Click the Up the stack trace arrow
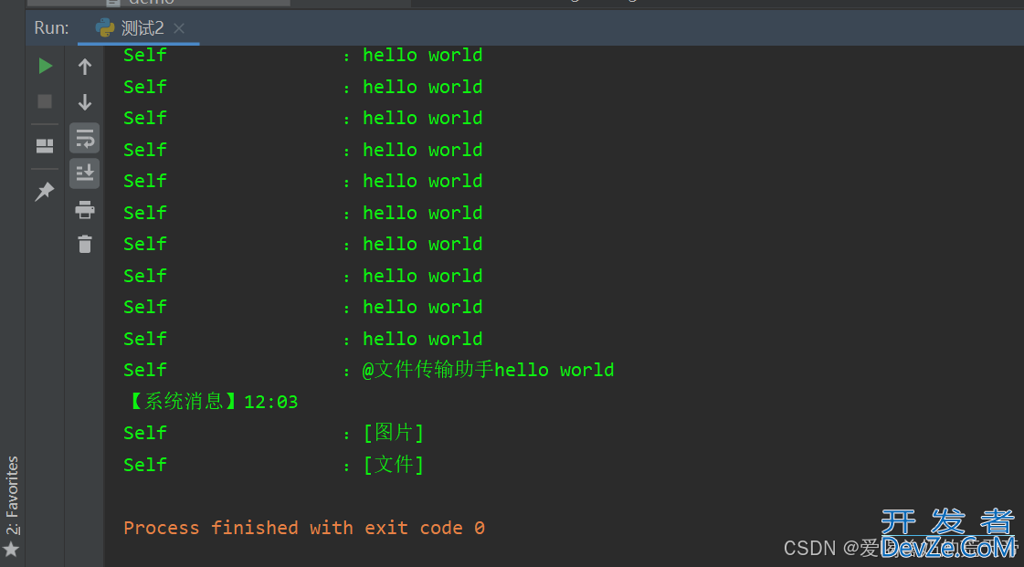 [x=85, y=66]
